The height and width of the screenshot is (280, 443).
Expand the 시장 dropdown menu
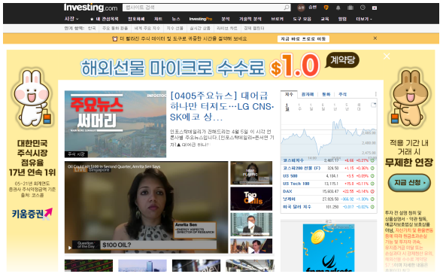pos(71,19)
